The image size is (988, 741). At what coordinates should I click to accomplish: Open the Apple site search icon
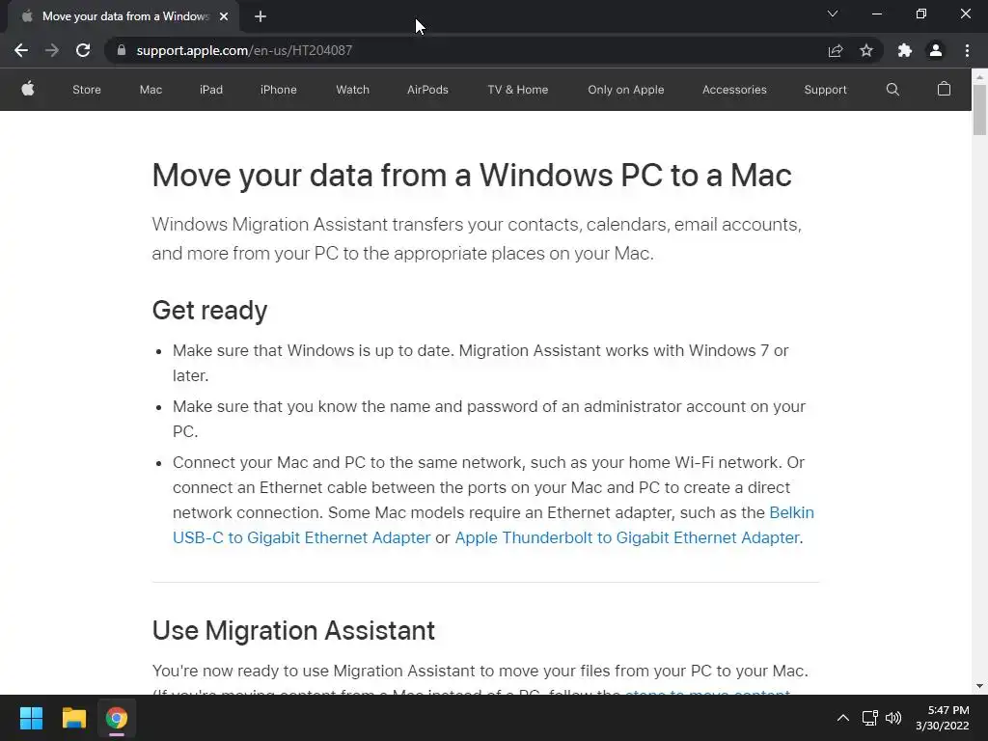[x=892, y=90]
